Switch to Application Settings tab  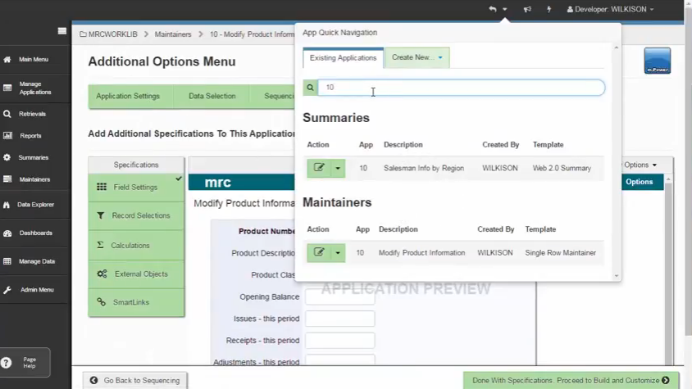click(128, 96)
